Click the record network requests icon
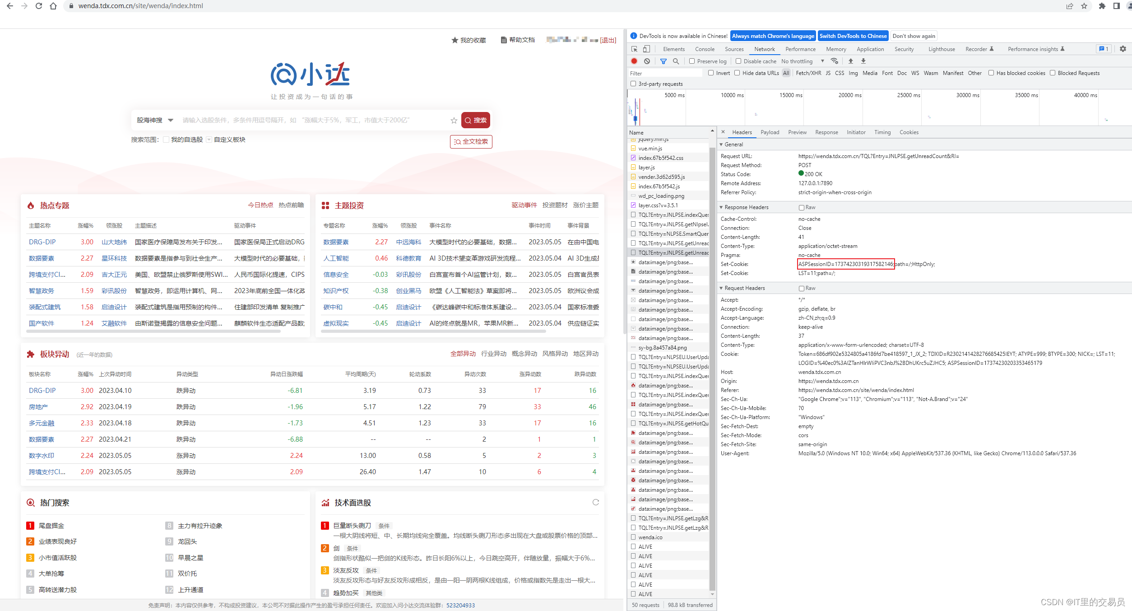1132x611 pixels. [x=635, y=60]
